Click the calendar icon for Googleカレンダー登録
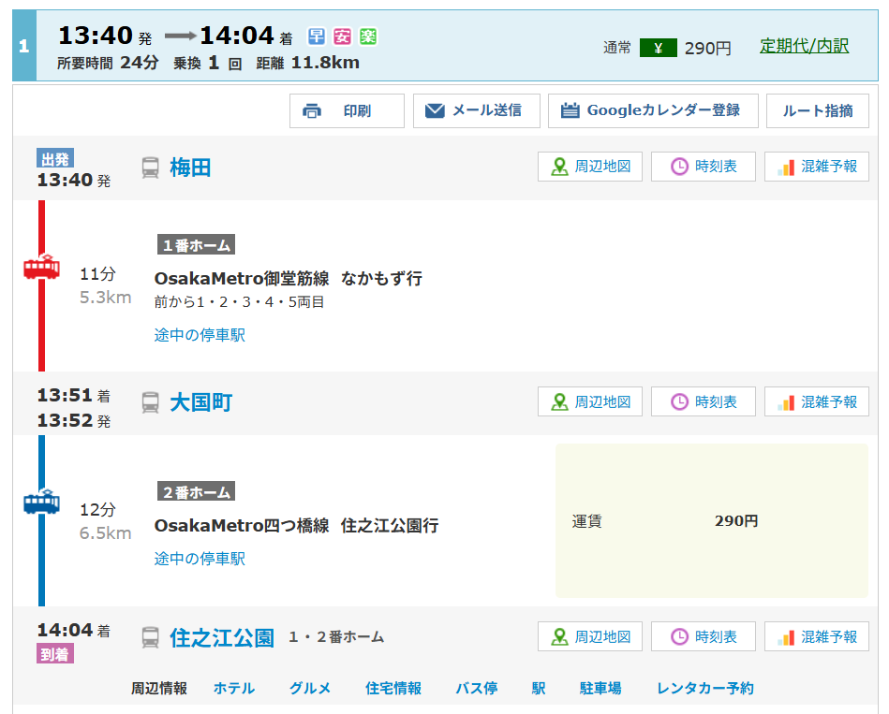This screenshot has height=714, width=889. (570, 111)
